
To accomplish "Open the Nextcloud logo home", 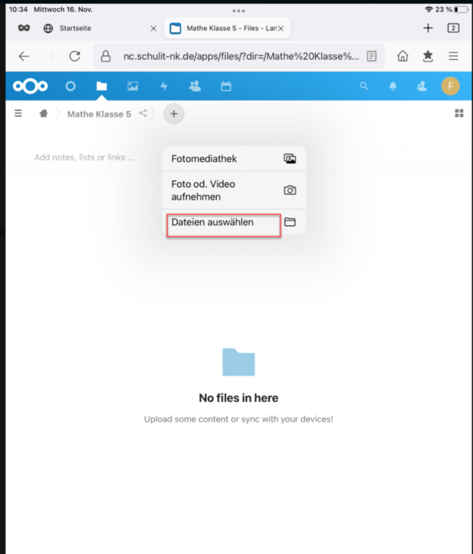I will pos(31,86).
